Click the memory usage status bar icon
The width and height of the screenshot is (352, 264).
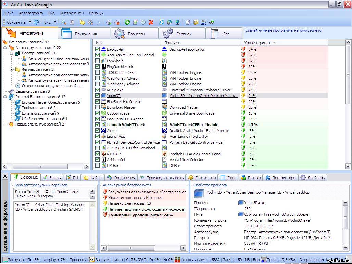pyautogui.click(x=177, y=260)
